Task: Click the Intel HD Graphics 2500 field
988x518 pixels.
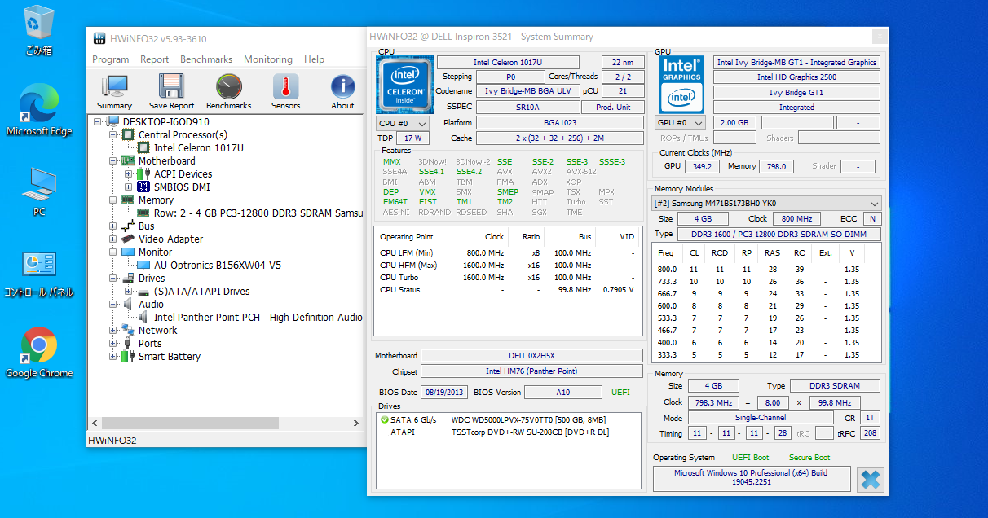Action: [x=796, y=77]
